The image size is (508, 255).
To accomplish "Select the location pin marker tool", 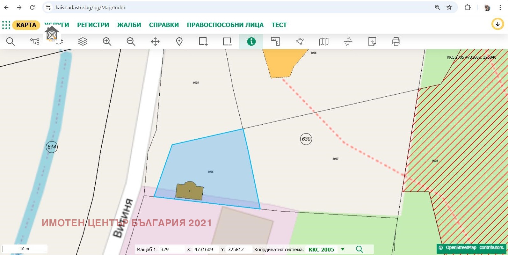I will (x=179, y=41).
